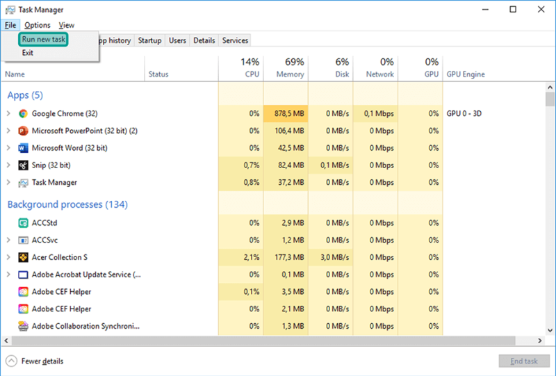Expand the Snip (32 bit) process
The height and width of the screenshot is (376, 556).
point(8,165)
